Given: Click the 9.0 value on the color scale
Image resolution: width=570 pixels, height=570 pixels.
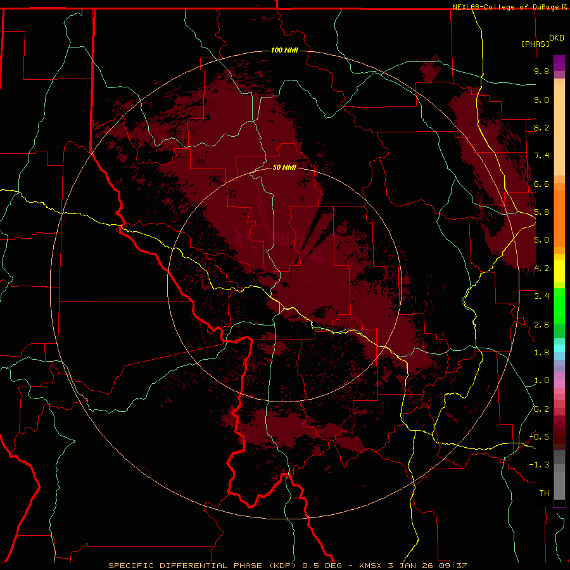Looking at the screenshot, I should [541, 99].
